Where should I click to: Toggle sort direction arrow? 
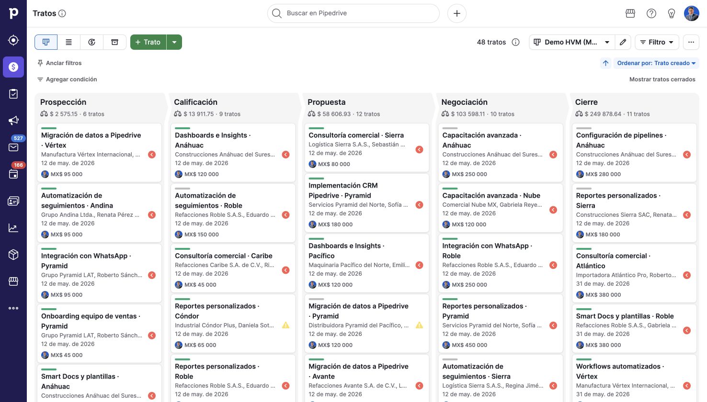pyautogui.click(x=606, y=63)
